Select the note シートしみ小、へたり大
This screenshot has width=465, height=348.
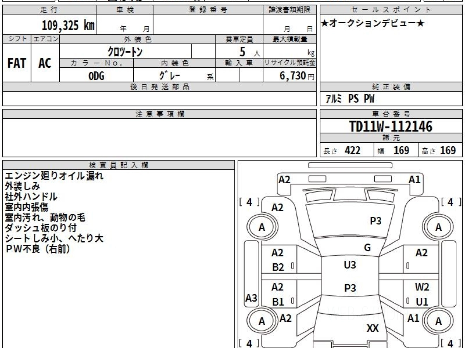point(54,239)
